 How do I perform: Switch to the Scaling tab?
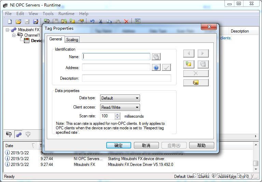tap(72, 40)
